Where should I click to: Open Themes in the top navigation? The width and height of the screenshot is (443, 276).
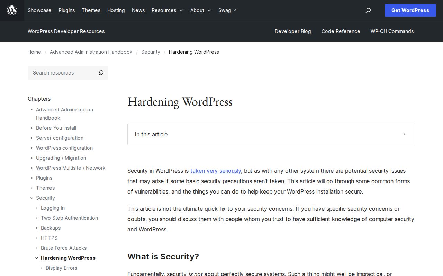click(91, 10)
